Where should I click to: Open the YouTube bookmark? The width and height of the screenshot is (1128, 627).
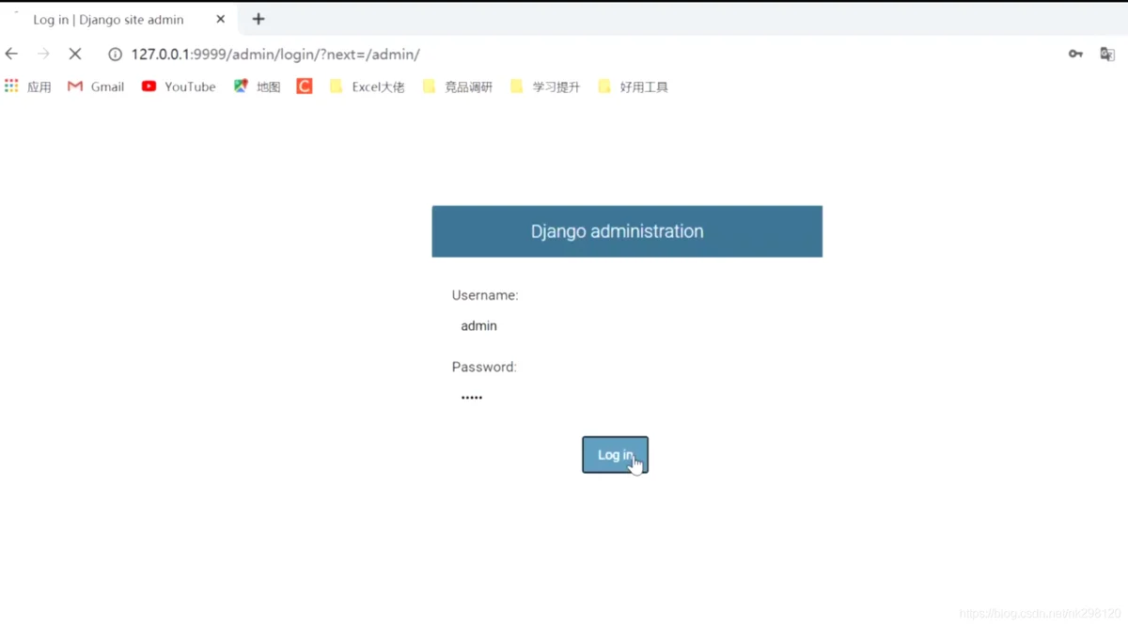(179, 86)
